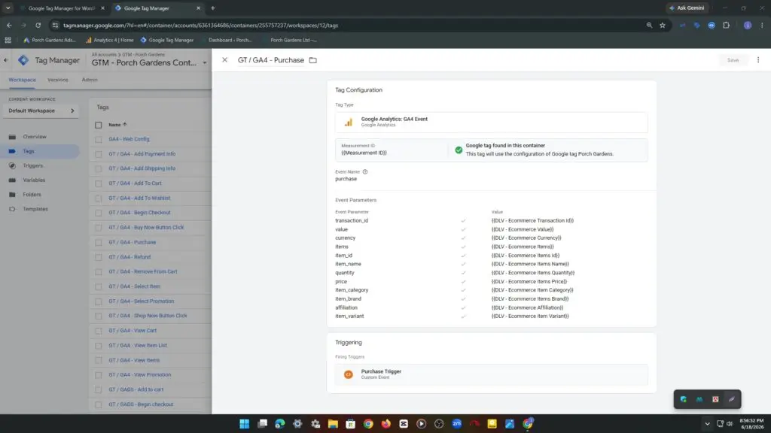Open a new browser tab

(x=213, y=8)
